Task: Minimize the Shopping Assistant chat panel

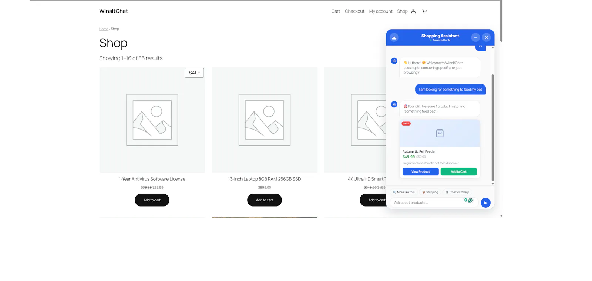Action: pos(475,37)
